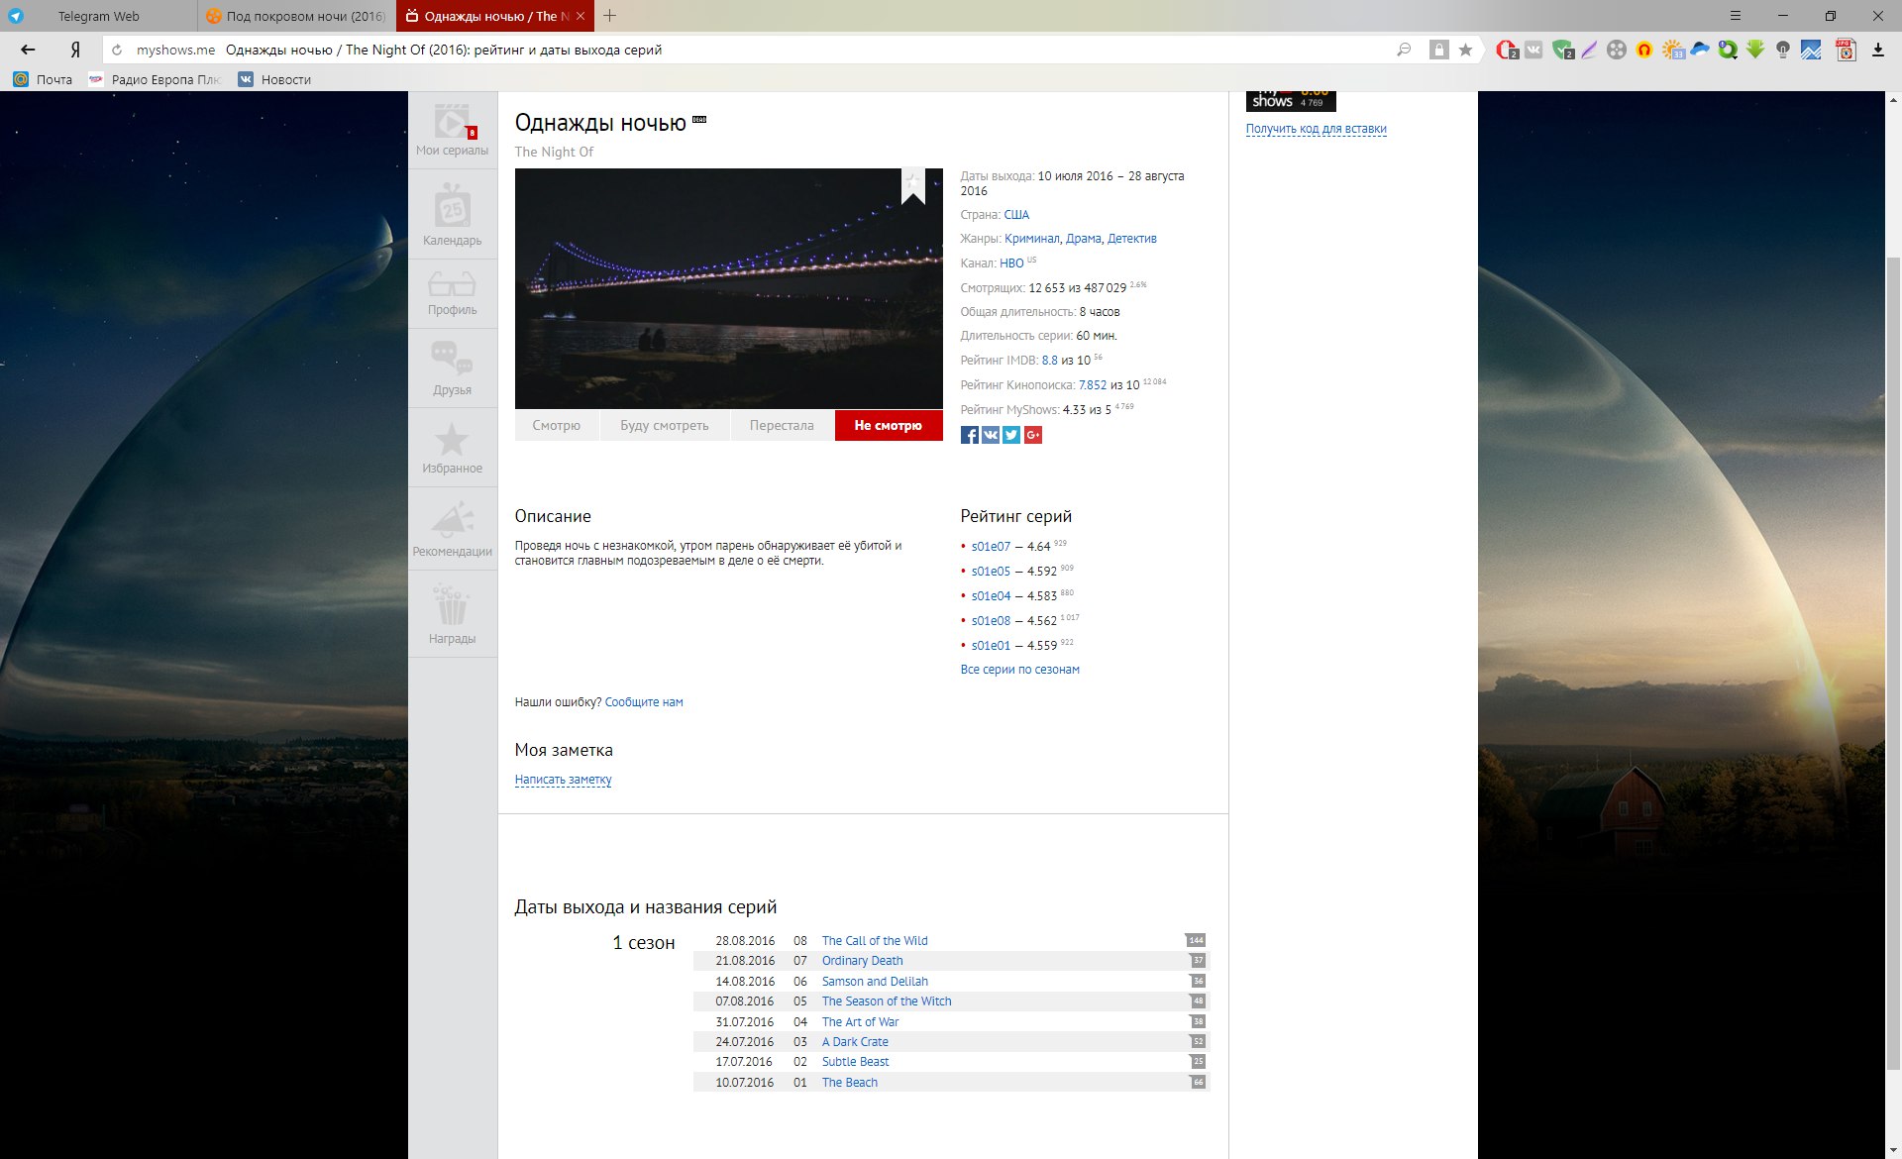The width and height of the screenshot is (1902, 1159).
Task: Close the Однажды ночью tab
Action: click(x=581, y=16)
